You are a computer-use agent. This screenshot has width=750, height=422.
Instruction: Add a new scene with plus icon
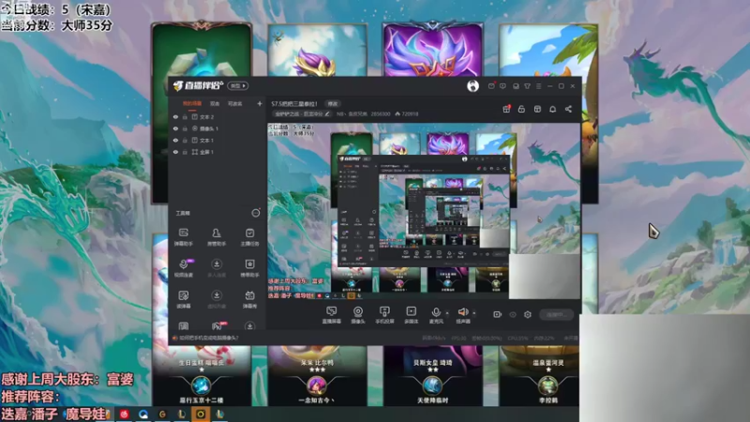coord(260,103)
